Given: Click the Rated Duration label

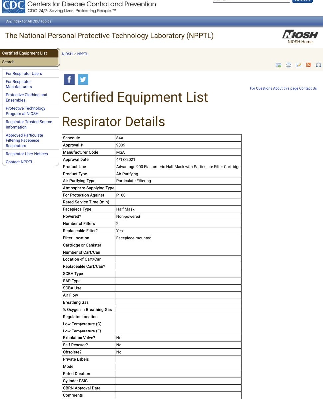Looking at the screenshot, I should pos(77,374).
